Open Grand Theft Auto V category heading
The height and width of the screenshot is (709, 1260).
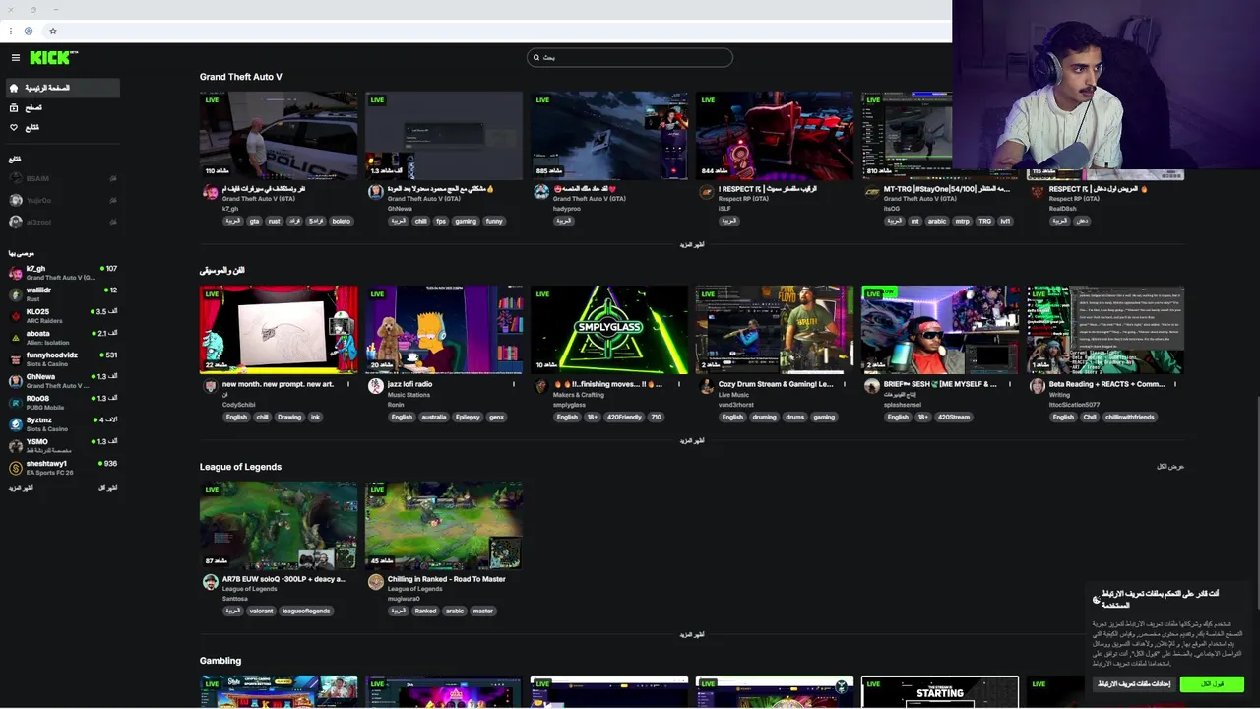pos(240,77)
